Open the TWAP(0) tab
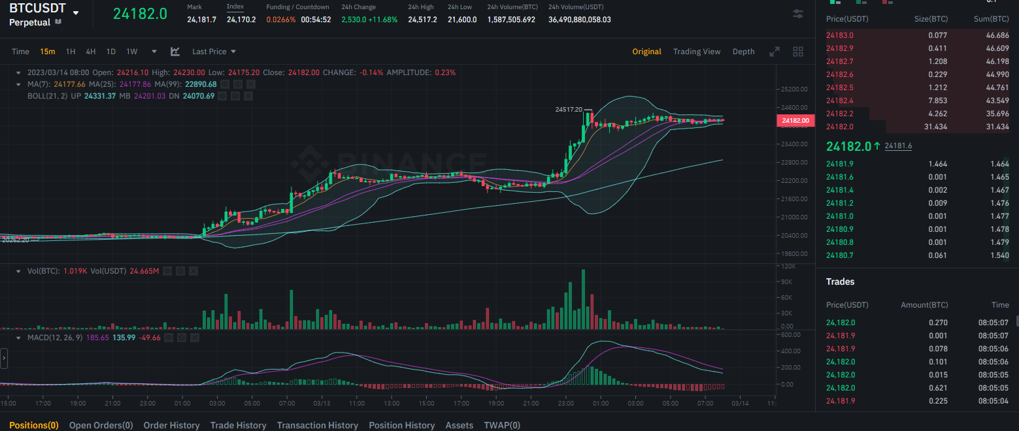Image resolution: width=1019 pixels, height=431 pixels. pos(502,425)
